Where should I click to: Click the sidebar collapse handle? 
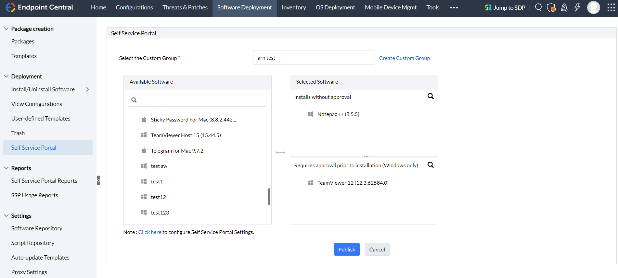(98, 180)
